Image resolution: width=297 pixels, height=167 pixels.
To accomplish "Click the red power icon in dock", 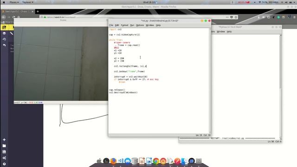I will coord(163,161).
